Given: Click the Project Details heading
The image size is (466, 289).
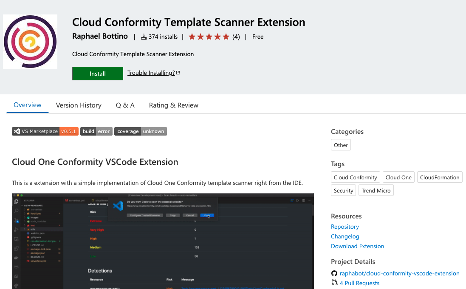Looking at the screenshot, I should coord(353,262).
